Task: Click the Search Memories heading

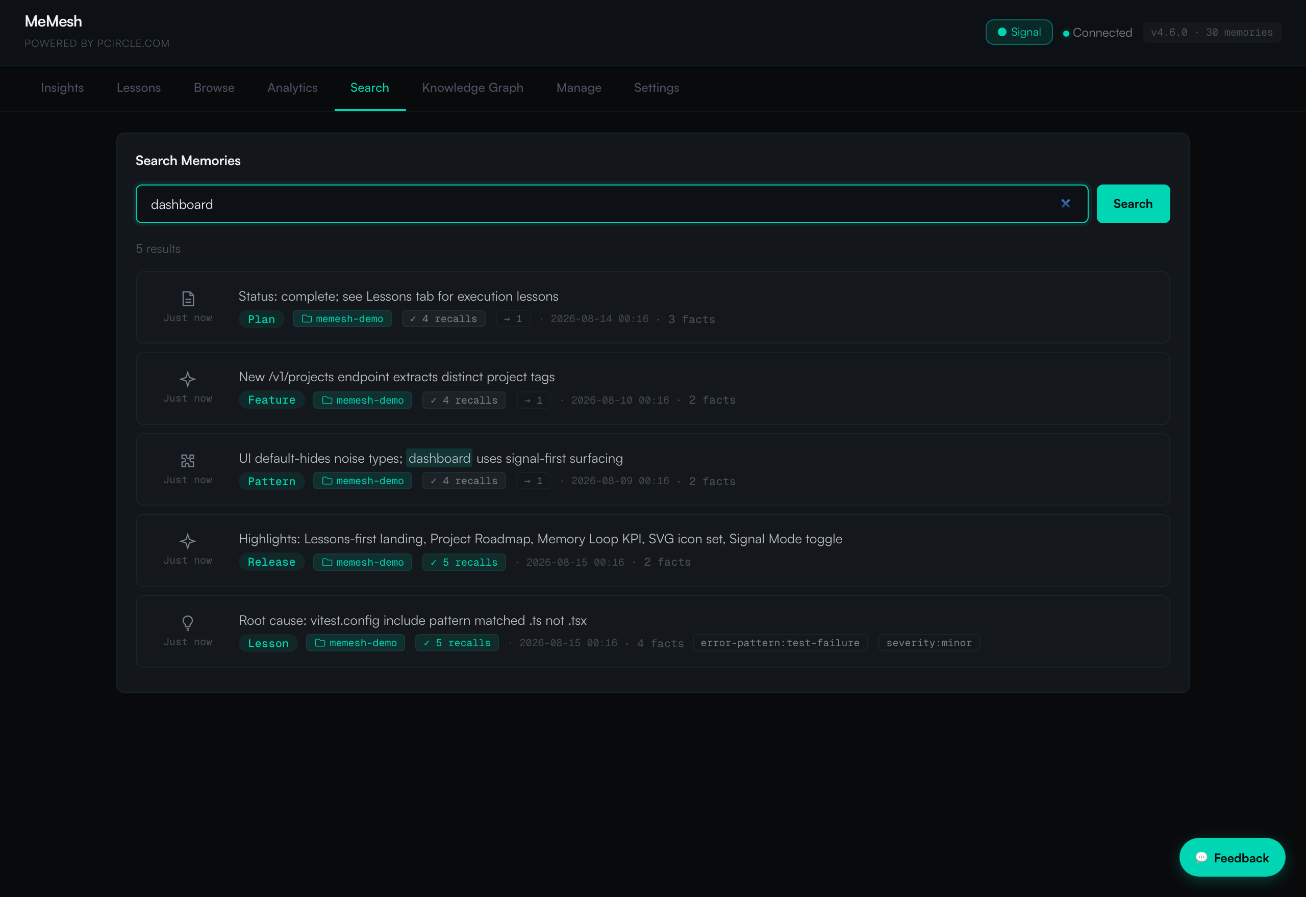Action: (188, 161)
